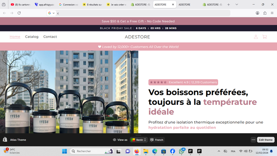Click the Black Friday Sale countdown bar
Image resolution: width=277 pixels, height=156 pixels.
138,28
